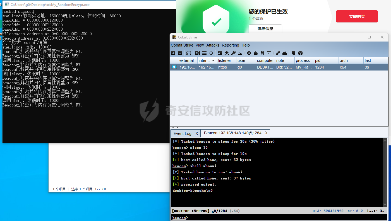Sort sessions by process column
Image resolution: width=391 pixels, height=221 pixels.
304,60
